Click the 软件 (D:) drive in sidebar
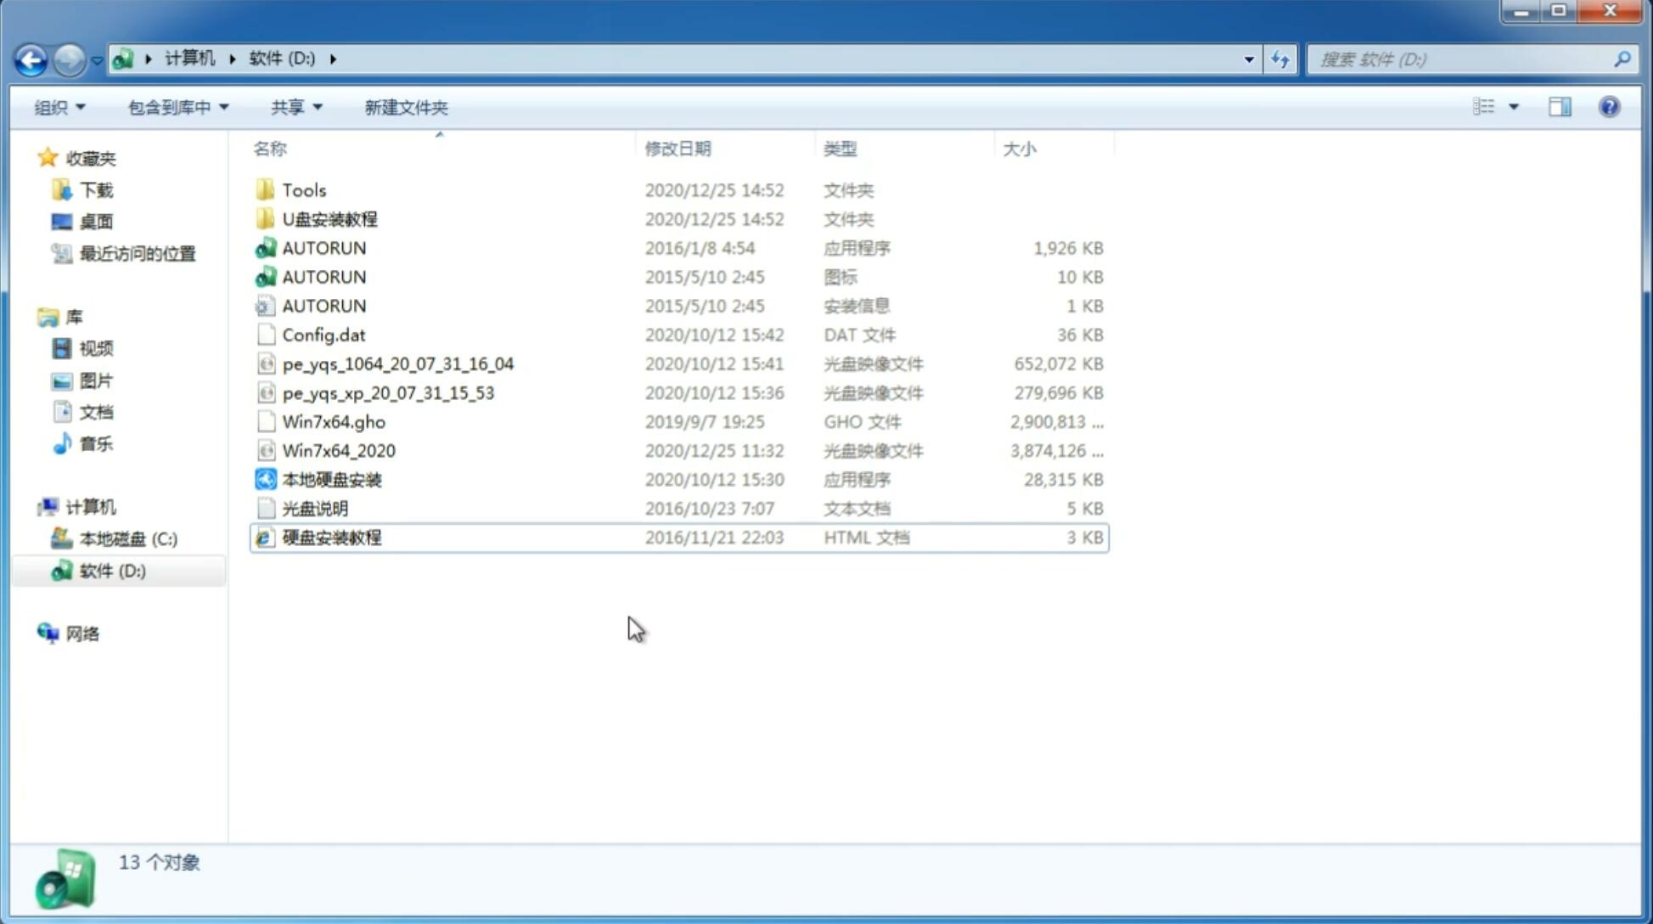This screenshot has width=1653, height=924. [112, 570]
